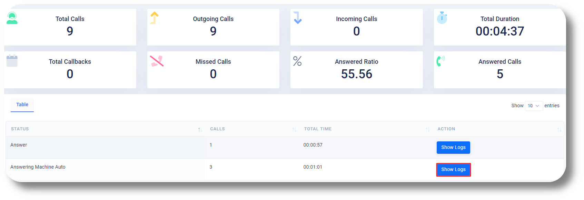584x200 pixels.
Task: Click the Incoming Calls blue arrow icon
Action: click(298, 18)
